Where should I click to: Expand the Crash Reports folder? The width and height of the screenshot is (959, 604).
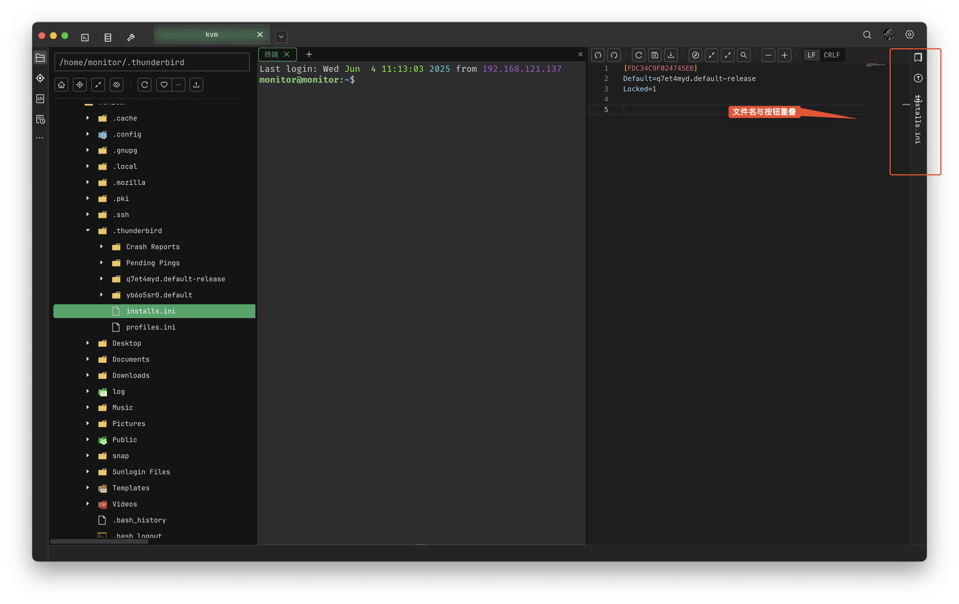(101, 247)
